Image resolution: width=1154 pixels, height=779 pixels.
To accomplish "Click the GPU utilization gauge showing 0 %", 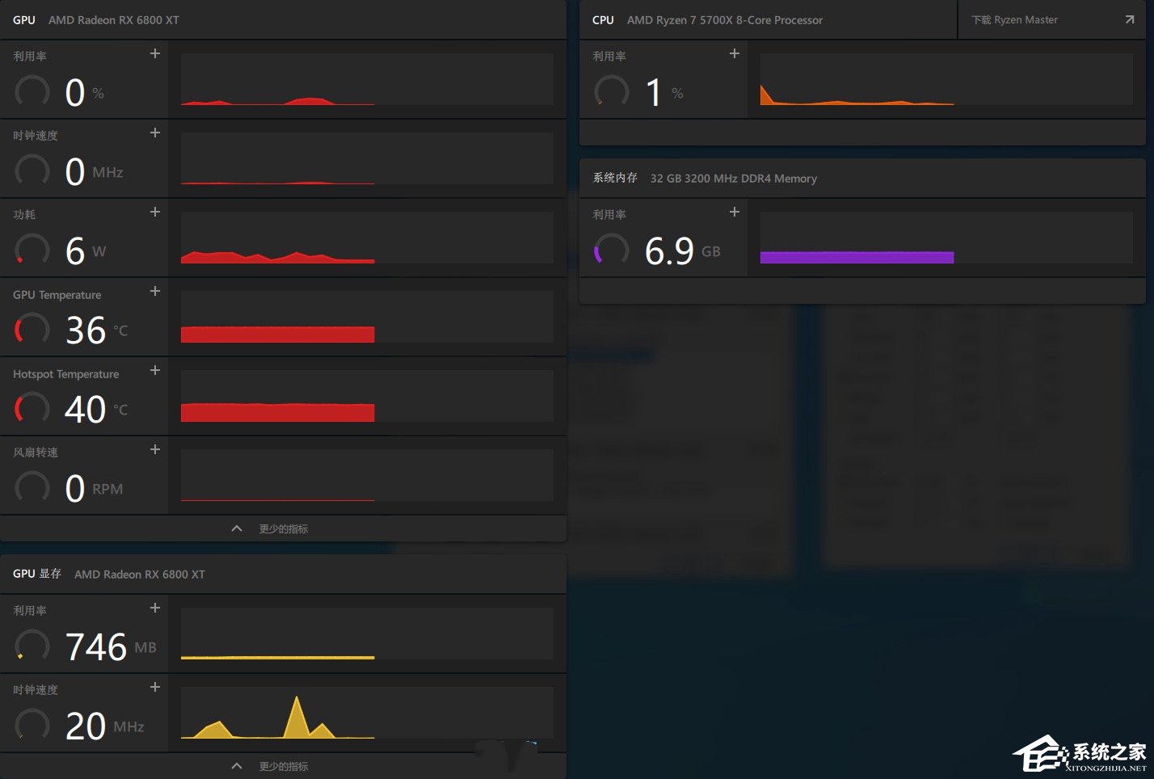I will point(32,92).
